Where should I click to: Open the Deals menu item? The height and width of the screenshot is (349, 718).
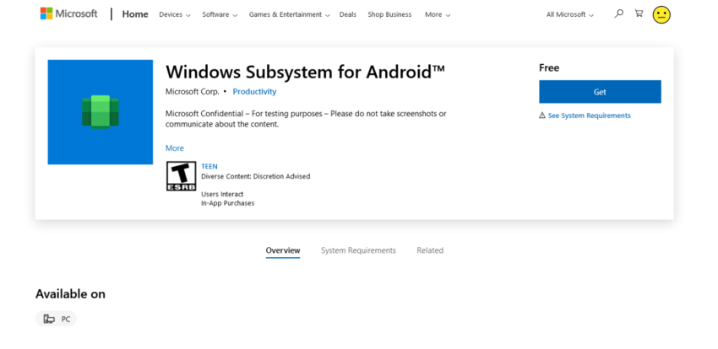click(x=347, y=14)
